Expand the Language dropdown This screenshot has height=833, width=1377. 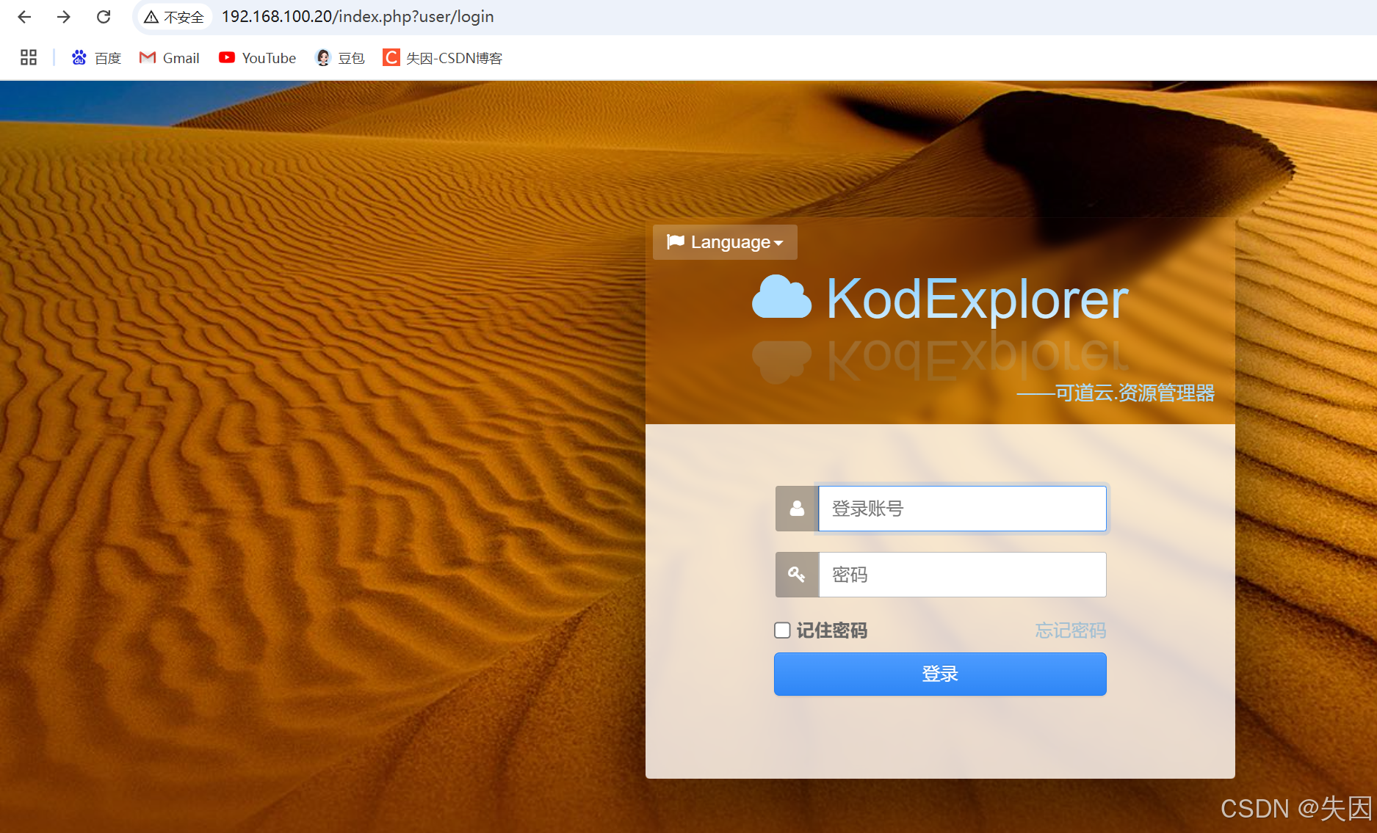click(725, 242)
